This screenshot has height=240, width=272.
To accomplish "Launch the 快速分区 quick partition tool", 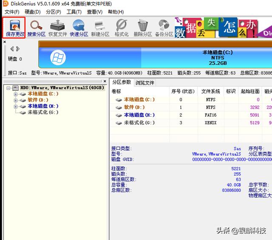I will tap(79, 28).
